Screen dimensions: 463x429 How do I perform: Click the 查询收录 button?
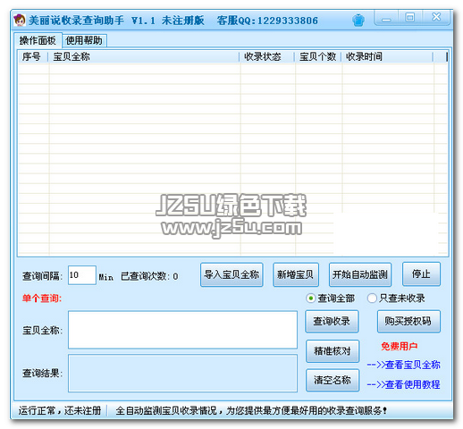(x=332, y=321)
